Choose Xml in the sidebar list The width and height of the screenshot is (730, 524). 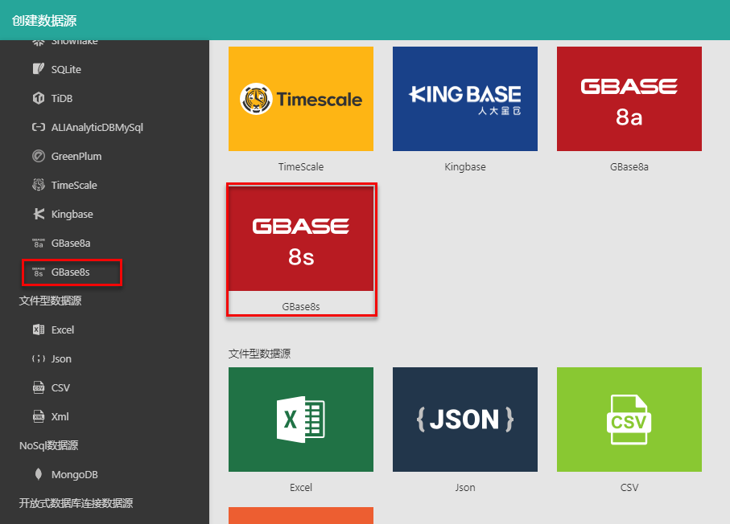tap(60, 416)
